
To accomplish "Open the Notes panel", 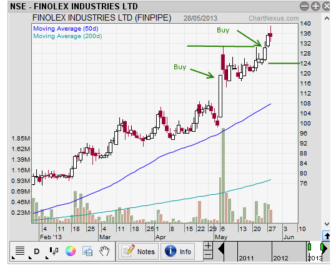I will coord(138,251).
